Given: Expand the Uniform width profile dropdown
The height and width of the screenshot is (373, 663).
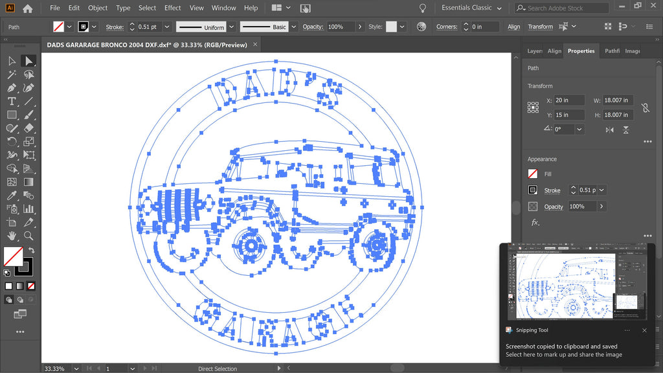Looking at the screenshot, I should [x=231, y=27].
